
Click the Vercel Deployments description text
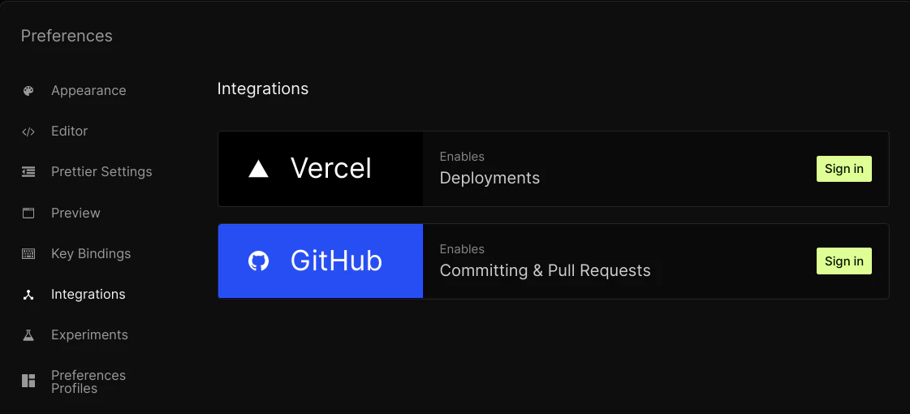[490, 179]
